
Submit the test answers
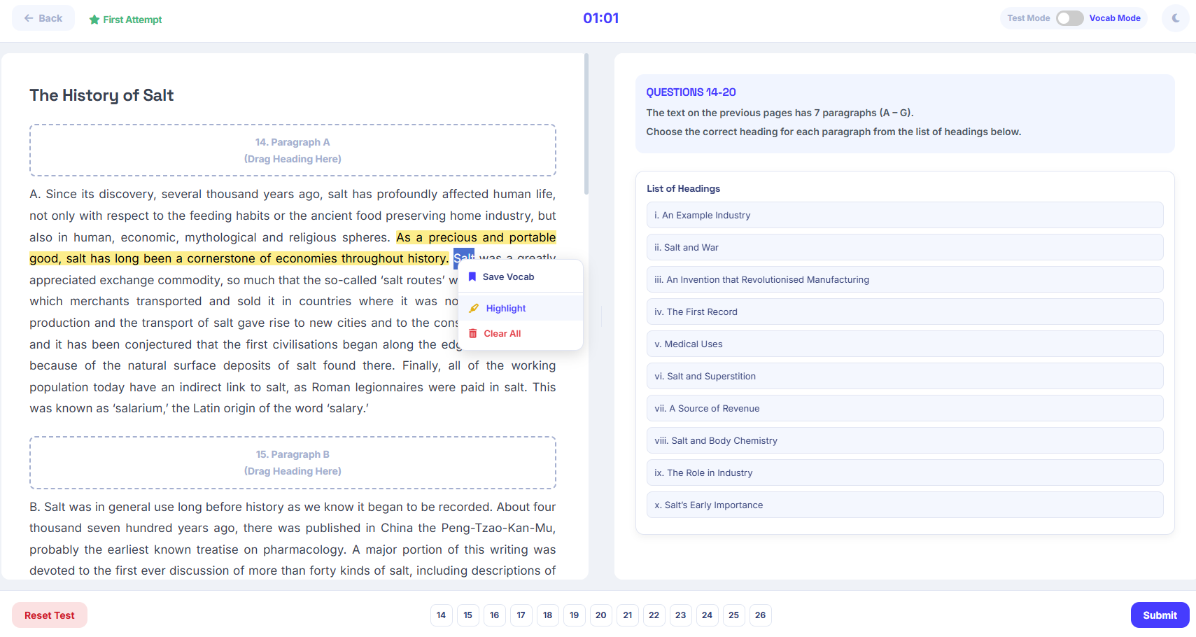pyautogui.click(x=1159, y=615)
